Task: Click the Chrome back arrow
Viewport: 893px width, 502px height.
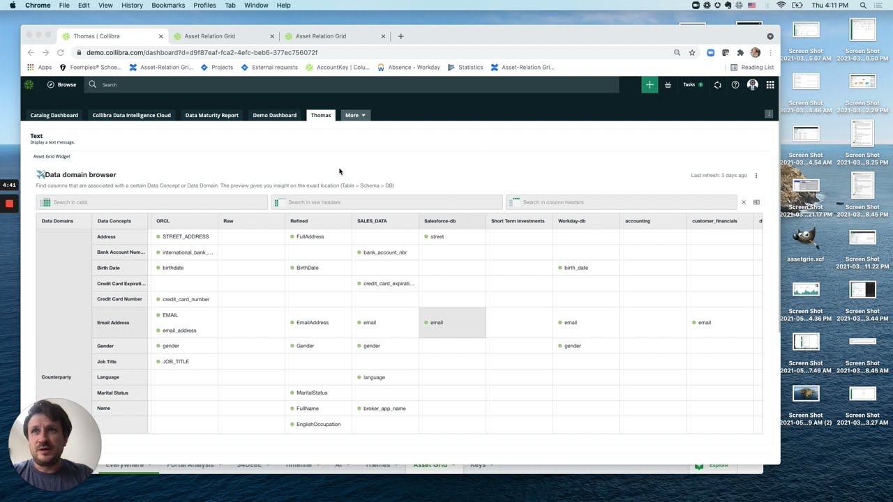Action: [31, 52]
